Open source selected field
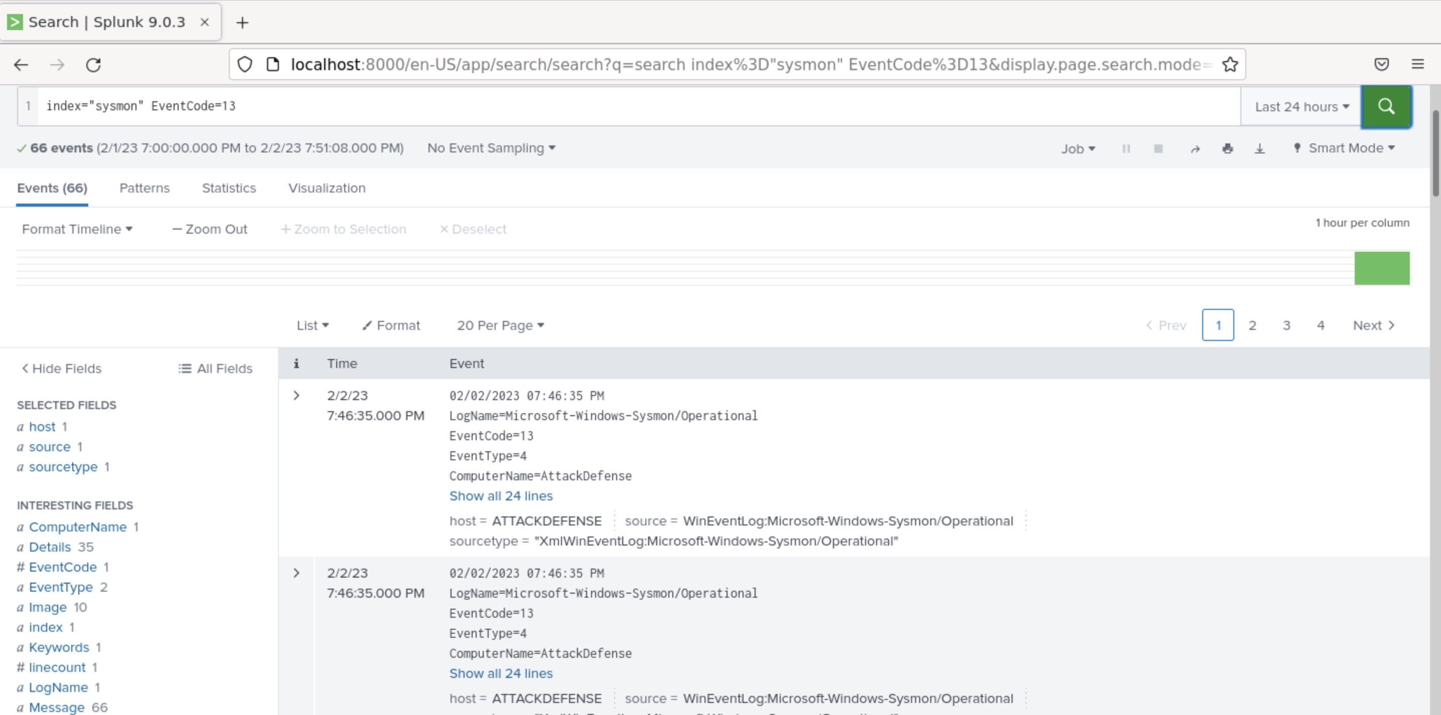Screen dimensions: 1441x715 pos(49,447)
